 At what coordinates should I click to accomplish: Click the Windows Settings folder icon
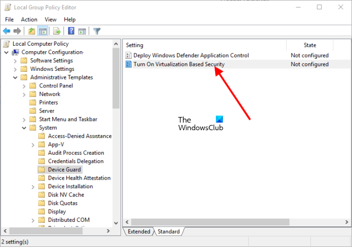[24, 69]
